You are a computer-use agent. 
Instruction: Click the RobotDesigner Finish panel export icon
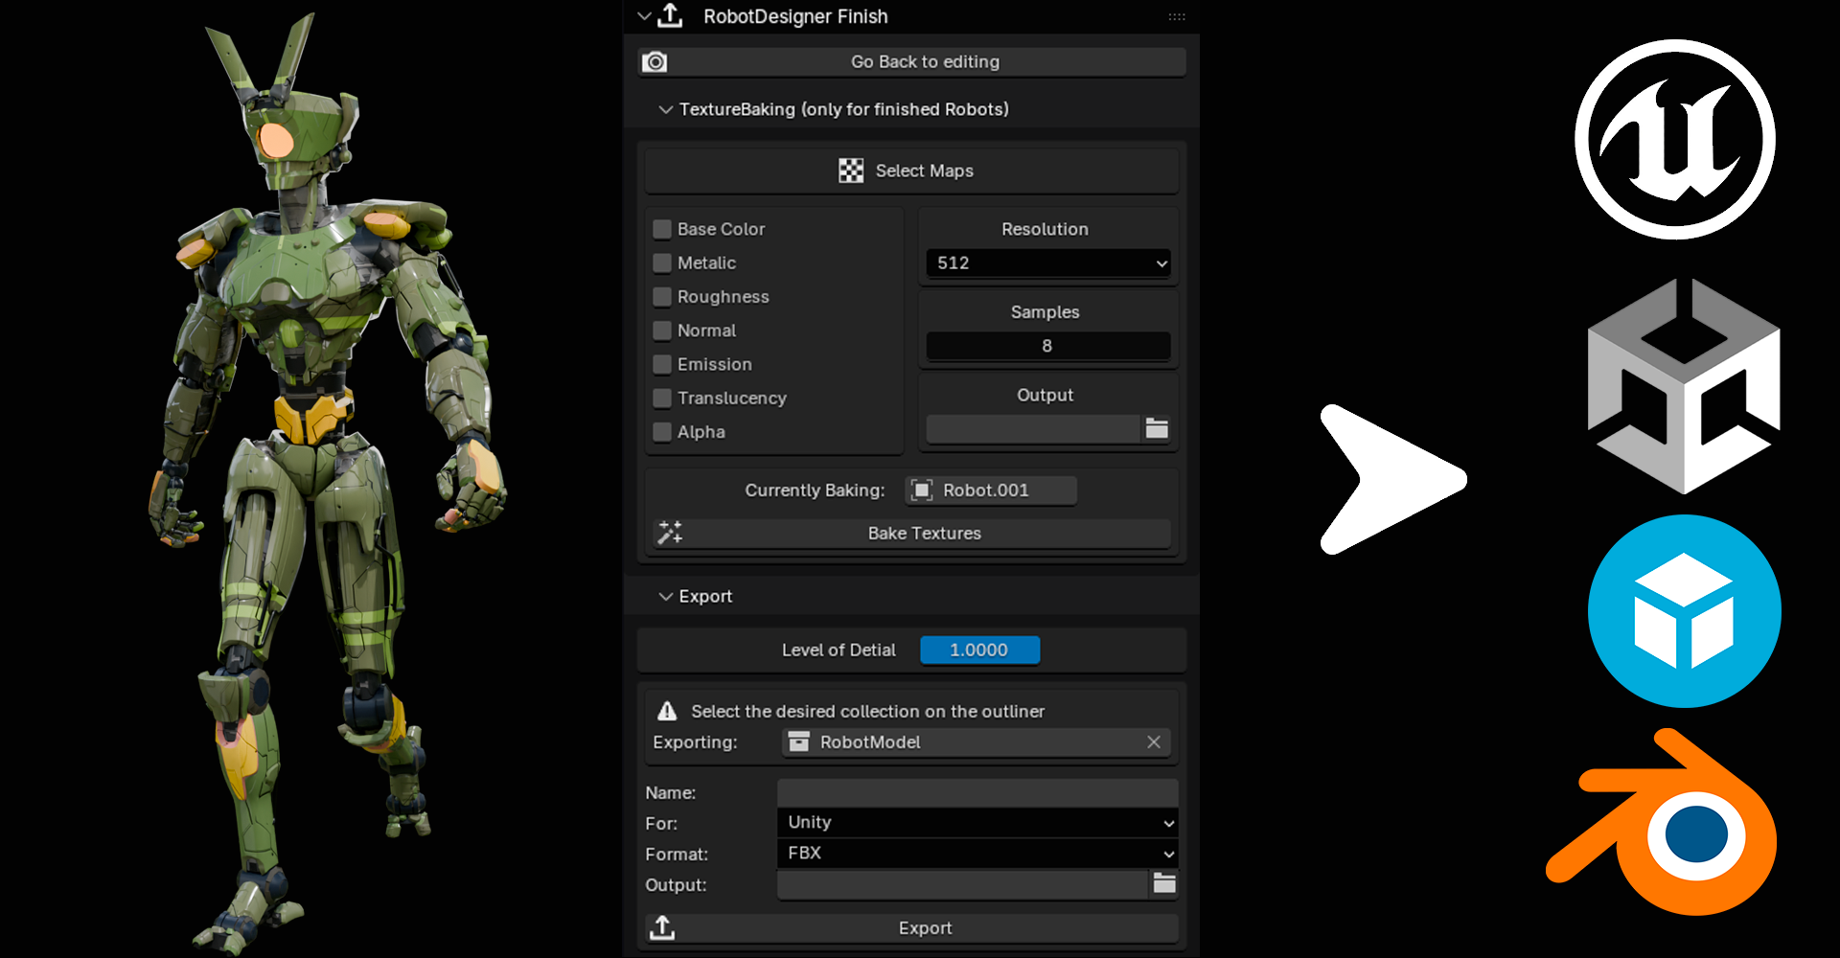[x=671, y=15]
